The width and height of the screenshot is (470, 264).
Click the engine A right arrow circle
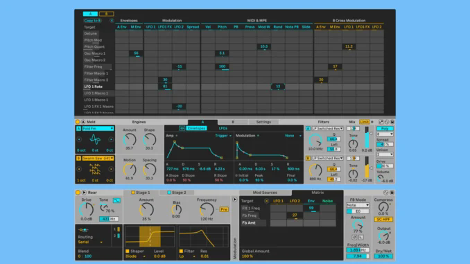[111, 139]
